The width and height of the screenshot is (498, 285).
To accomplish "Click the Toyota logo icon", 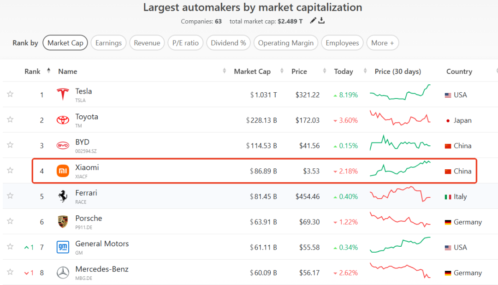I will click(x=63, y=120).
